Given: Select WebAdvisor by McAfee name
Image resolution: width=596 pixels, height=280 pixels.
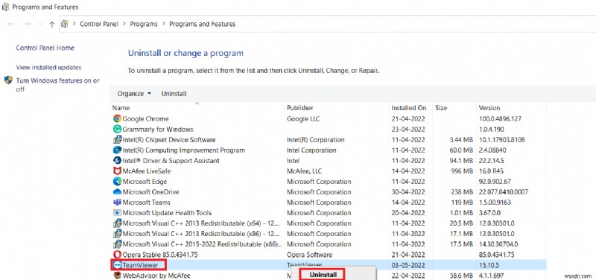Looking at the screenshot, I should point(156,275).
